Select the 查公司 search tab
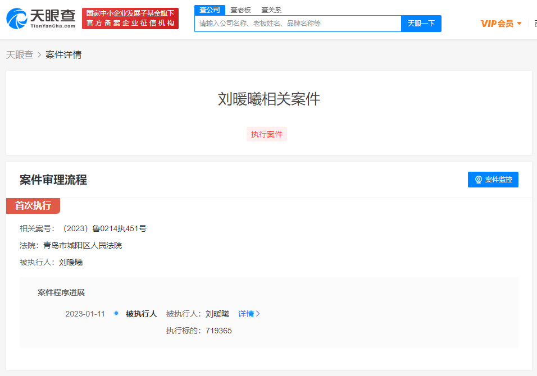The image size is (537, 376). coord(210,10)
